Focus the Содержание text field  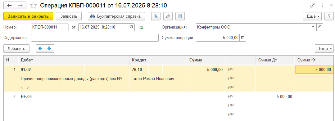point(95,38)
